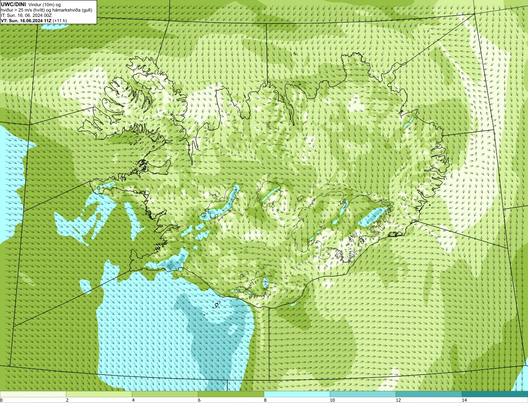Viewport: 528px width, 403px height.
Task: Click the legend tick label "0"
Action: pyautogui.click(x=1, y=400)
